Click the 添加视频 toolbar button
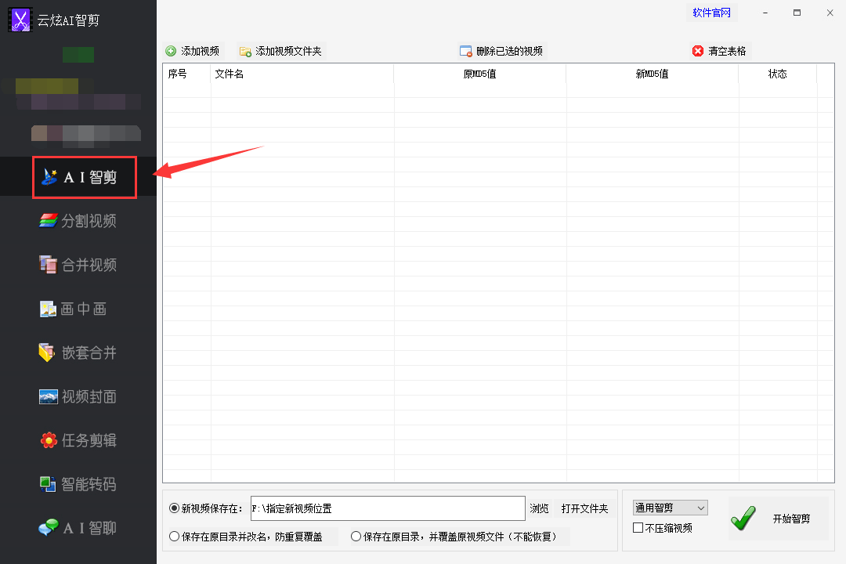846x564 pixels. pos(193,51)
